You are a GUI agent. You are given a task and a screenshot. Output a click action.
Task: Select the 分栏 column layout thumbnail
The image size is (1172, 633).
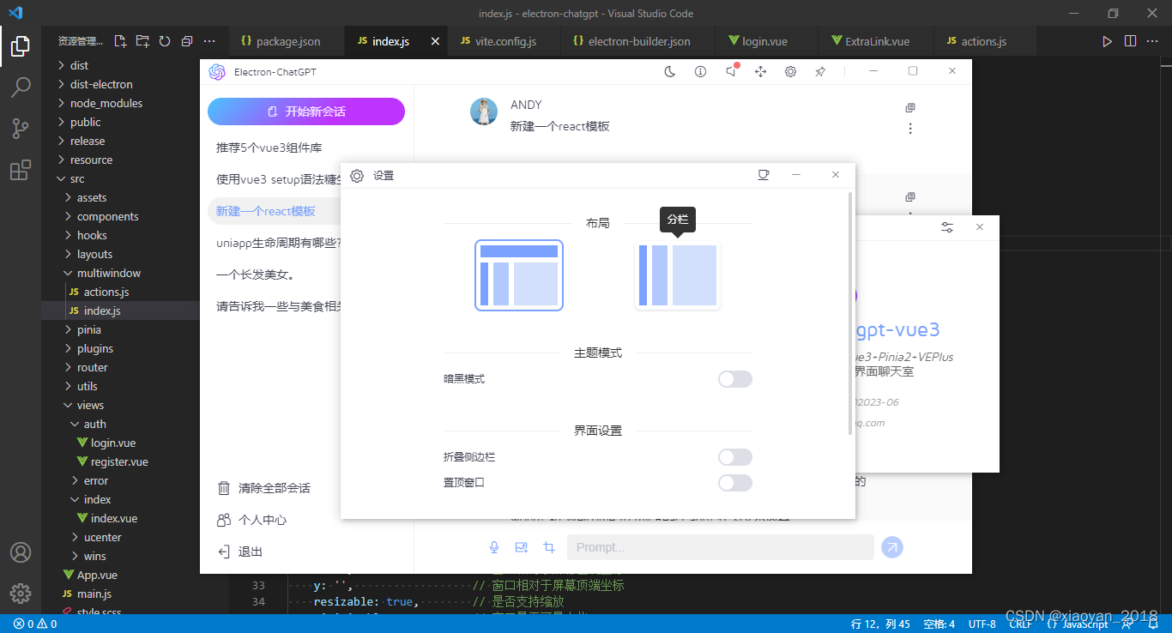678,275
